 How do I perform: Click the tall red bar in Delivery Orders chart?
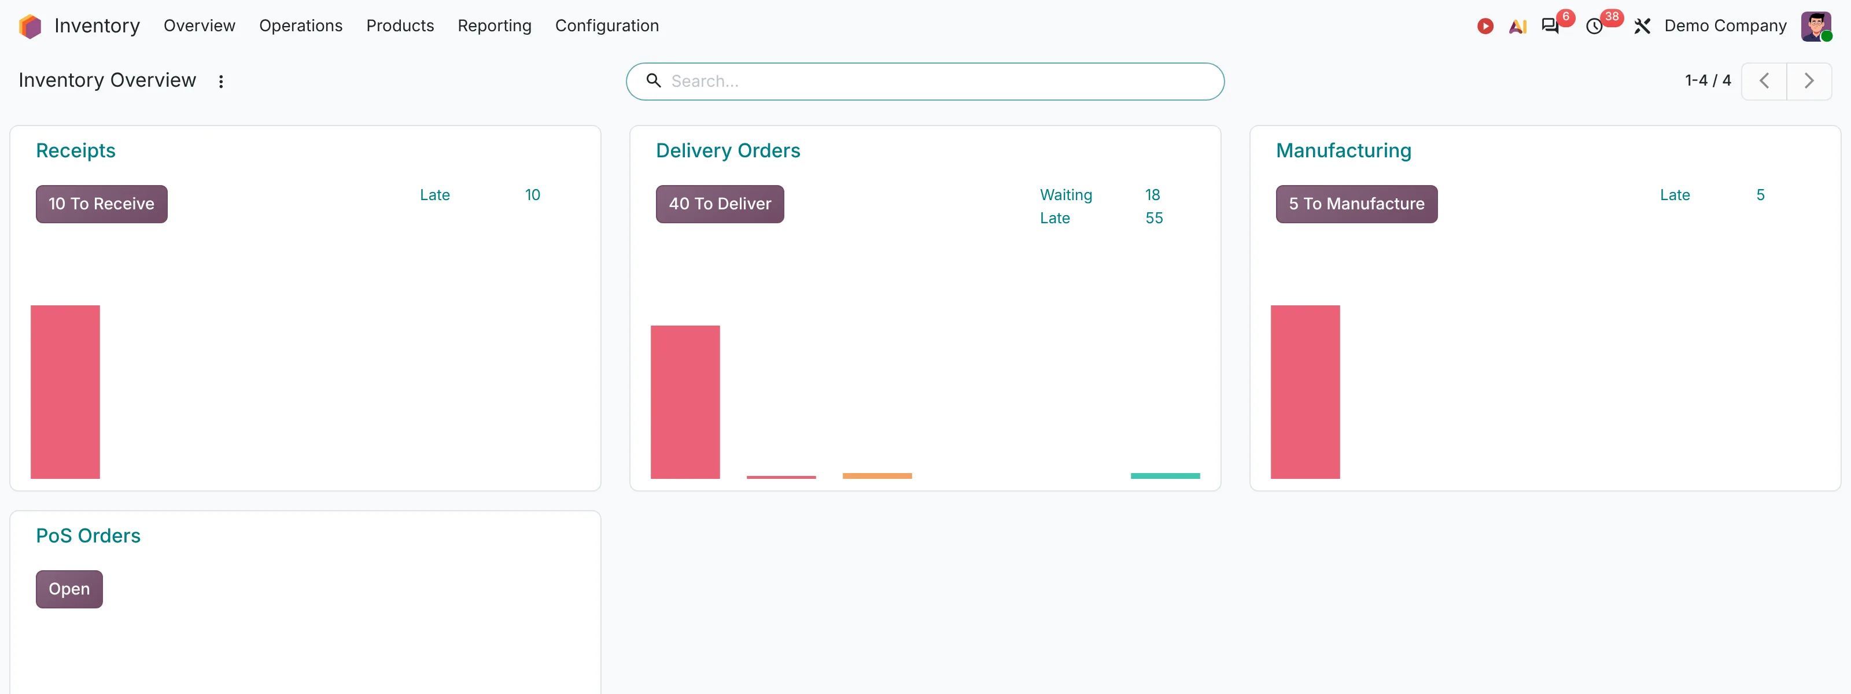point(685,401)
